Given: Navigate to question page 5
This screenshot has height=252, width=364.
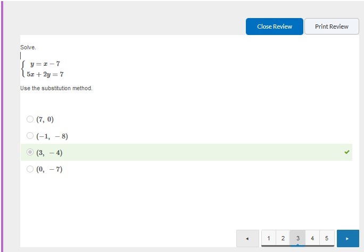Looking at the screenshot, I should (x=327, y=238).
